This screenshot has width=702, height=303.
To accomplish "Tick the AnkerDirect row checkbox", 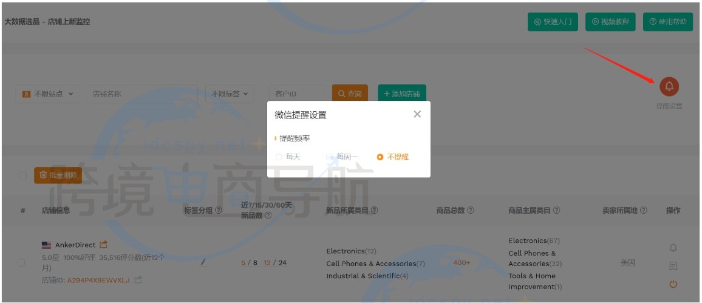I will (21, 262).
